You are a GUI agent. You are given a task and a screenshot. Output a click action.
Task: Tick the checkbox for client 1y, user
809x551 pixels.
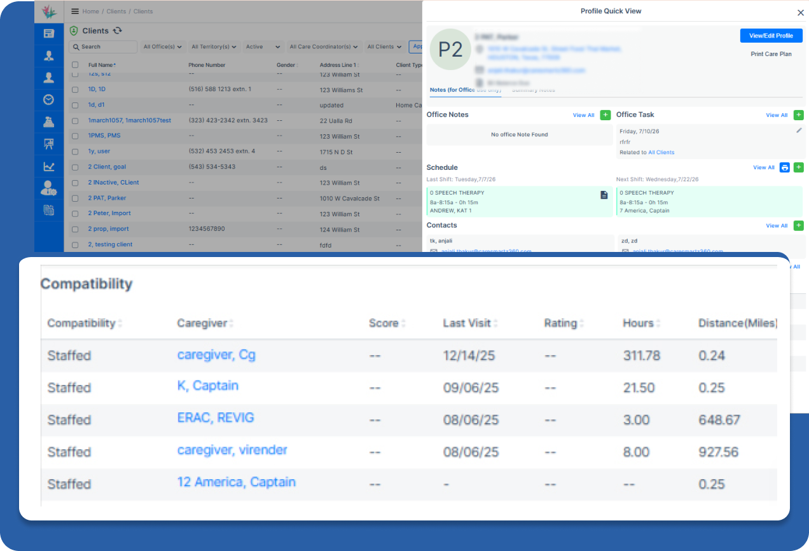click(75, 151)
